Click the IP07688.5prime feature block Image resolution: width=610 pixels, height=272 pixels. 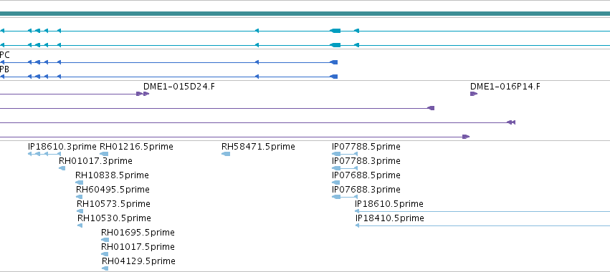pyautogui.click(x=335, y=183)
